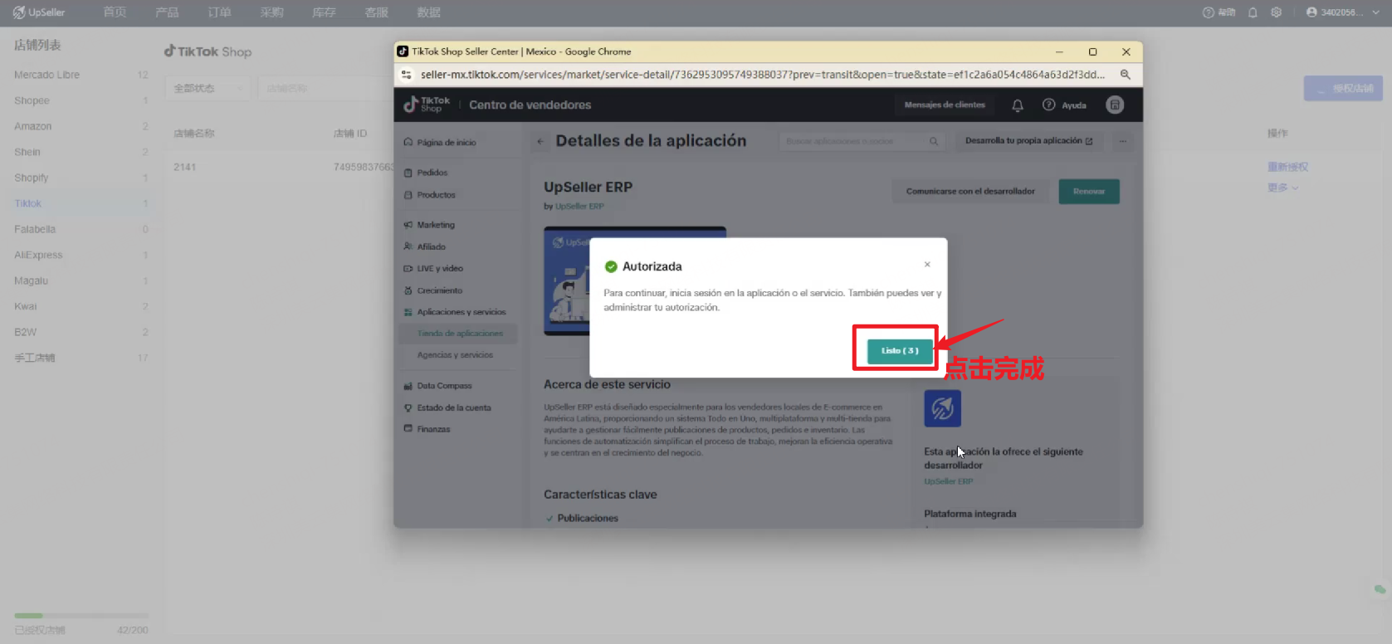Click the zoom magnifier in the Chrome address bar
The width and height of the screenshot is (1392, 644).
1126,75
